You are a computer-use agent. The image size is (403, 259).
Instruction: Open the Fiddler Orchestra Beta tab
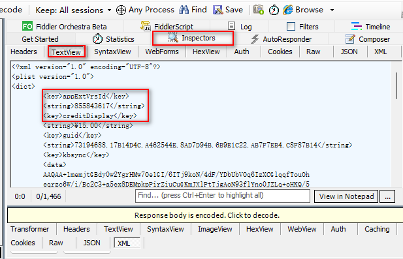(64, 27)
